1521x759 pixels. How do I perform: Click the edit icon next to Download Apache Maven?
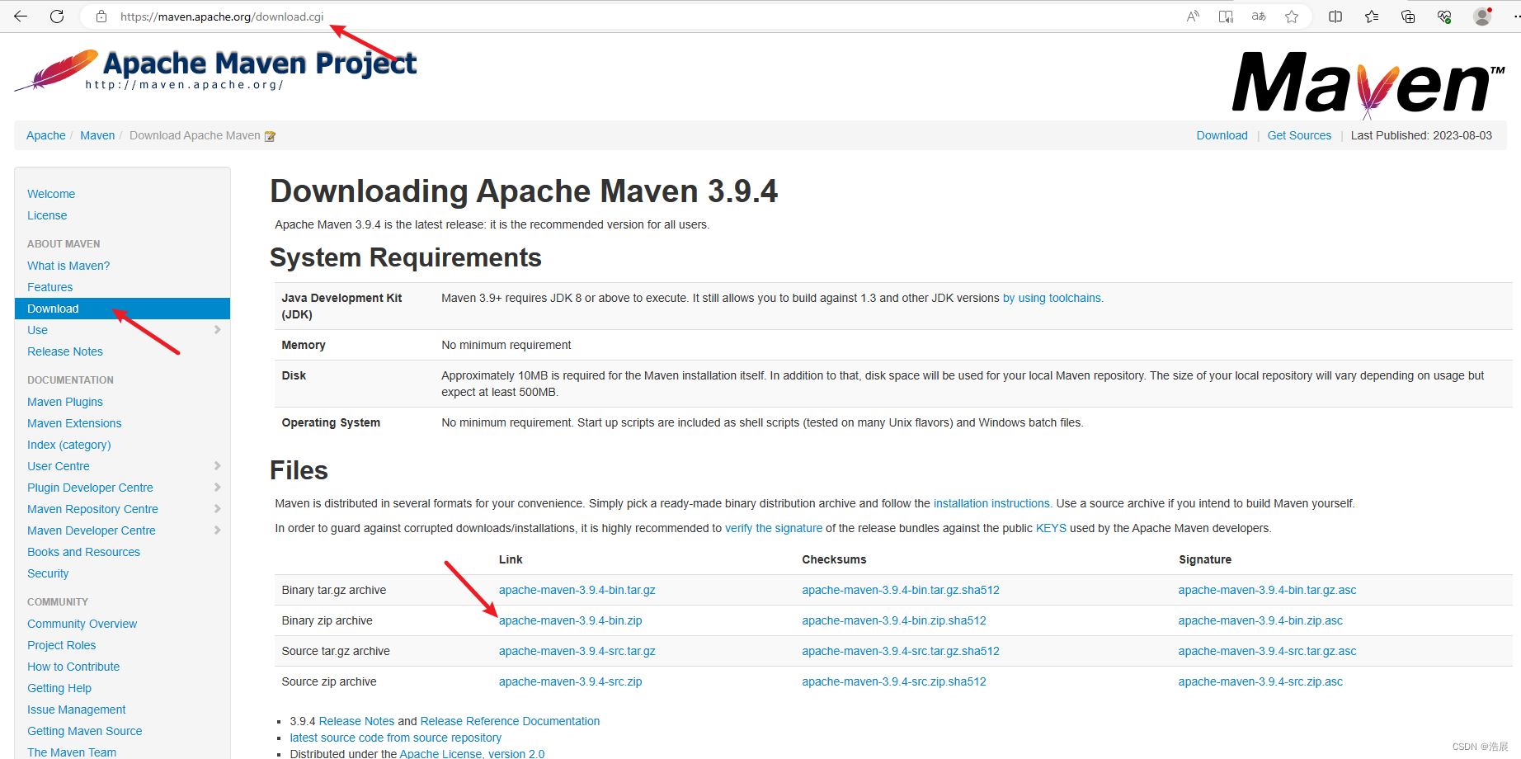pos(270,136)
